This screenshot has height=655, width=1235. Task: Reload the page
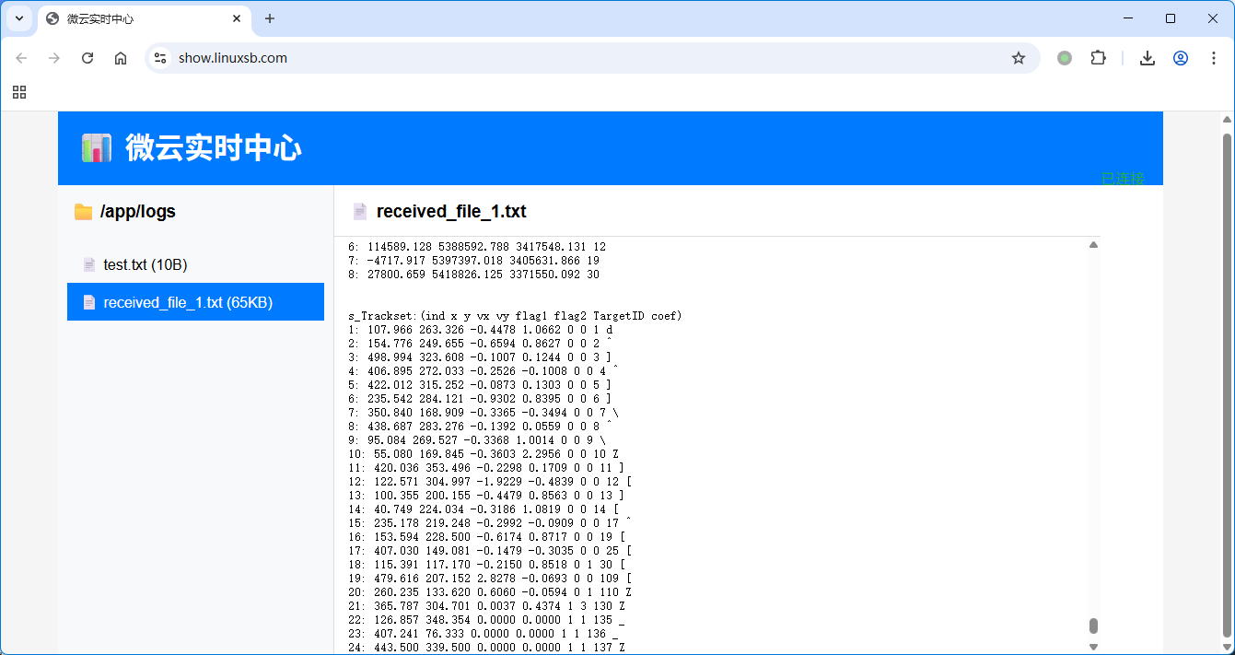87,58
